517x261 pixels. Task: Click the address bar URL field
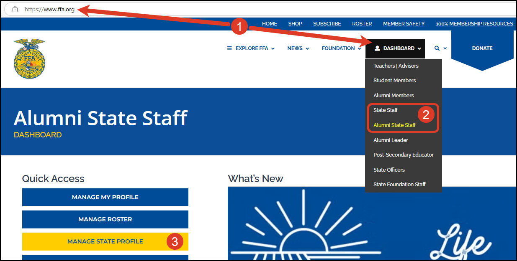click(260, 9)
